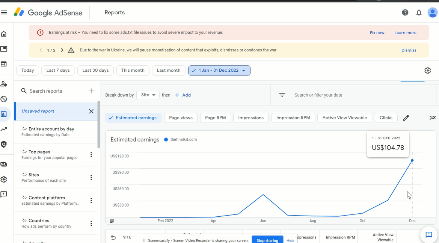Open the notifications bell
Image resolution: width=439 pixels, height=243 pixels.
(419, 13)
